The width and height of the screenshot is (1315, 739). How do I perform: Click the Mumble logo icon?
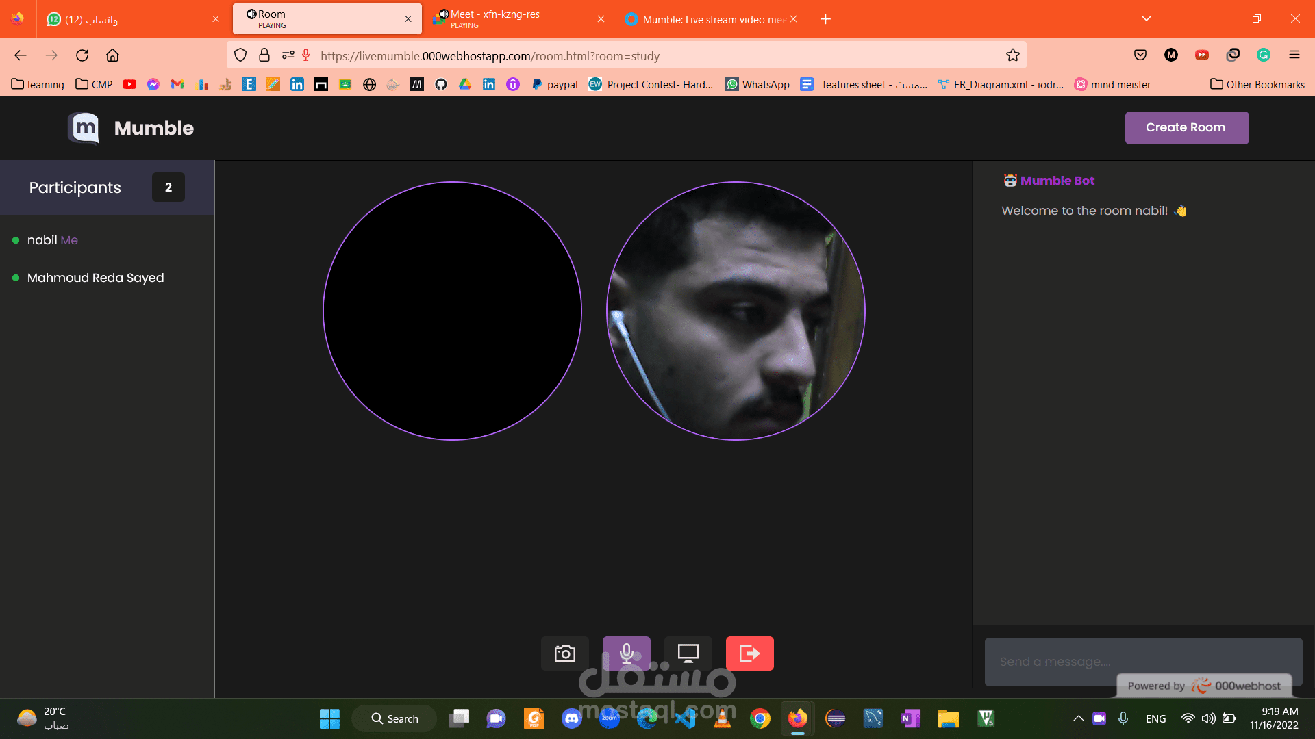[84, 128]
